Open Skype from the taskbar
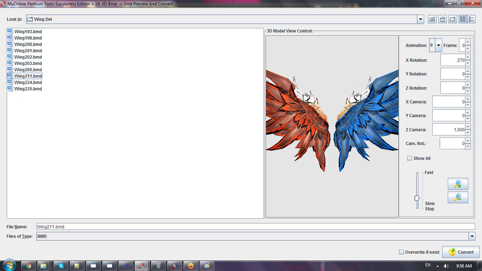Image resolution: width=482 pixels, height=271 pixels. [x=61, y=266]
